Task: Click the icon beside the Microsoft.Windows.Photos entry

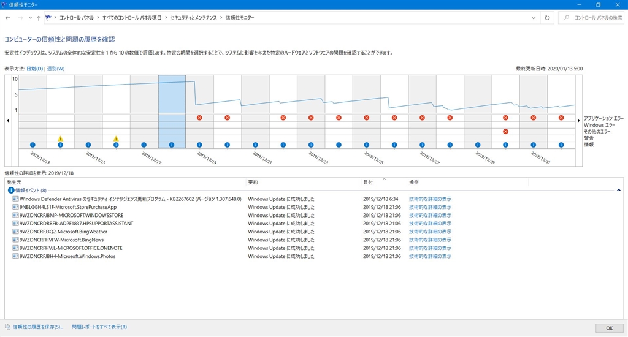Action: coord(15,256)
